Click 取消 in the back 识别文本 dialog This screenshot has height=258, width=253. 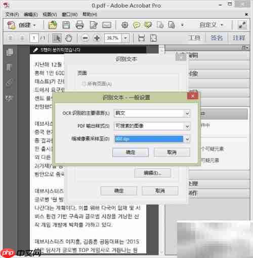click(160, 191)
